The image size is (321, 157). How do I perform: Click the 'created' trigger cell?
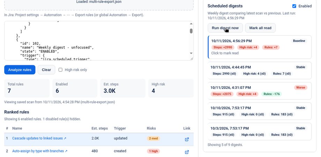pyautogui.click(x=120, y=151)
